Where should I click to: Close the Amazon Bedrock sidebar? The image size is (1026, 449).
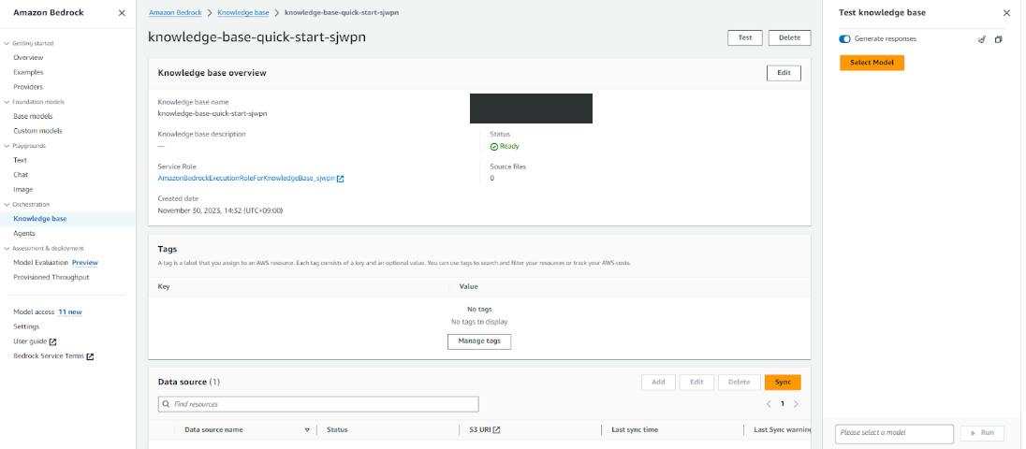coord(122,13)
